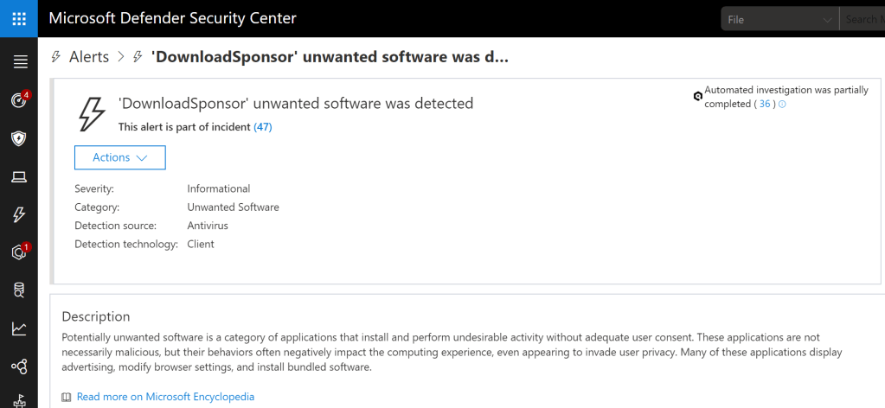
Task: Click the bottom sidebar icon below nodes
Action: click(19, 400)
